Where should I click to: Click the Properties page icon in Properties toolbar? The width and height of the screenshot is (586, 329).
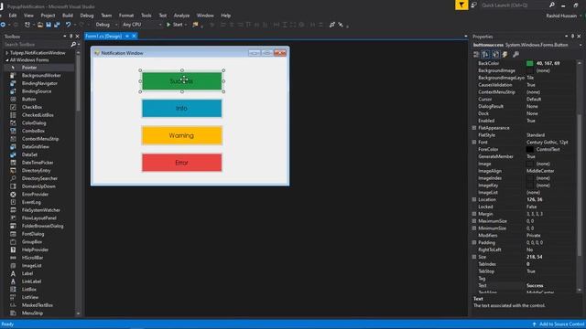tap(495, 55)
